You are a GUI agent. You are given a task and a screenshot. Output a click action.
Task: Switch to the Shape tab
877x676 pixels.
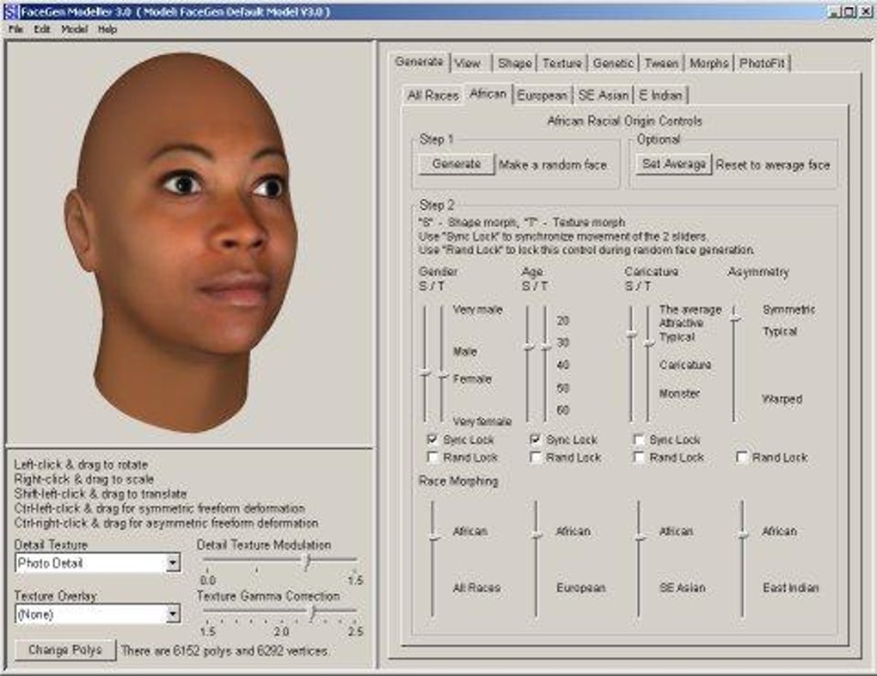[514, 64]
